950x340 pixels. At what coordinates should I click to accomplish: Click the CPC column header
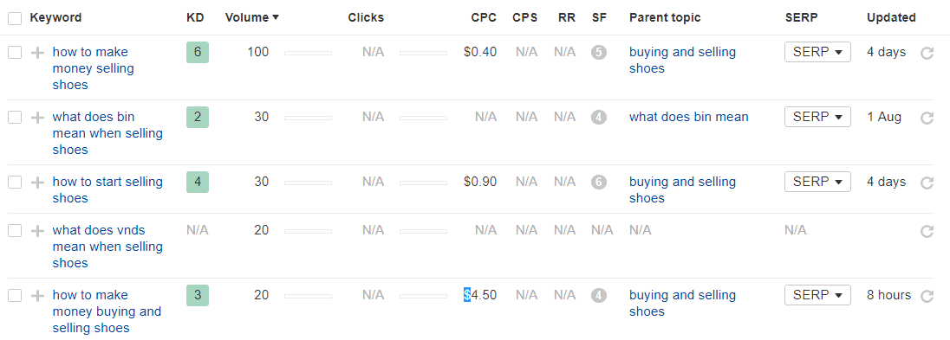[x=484, y=17]
